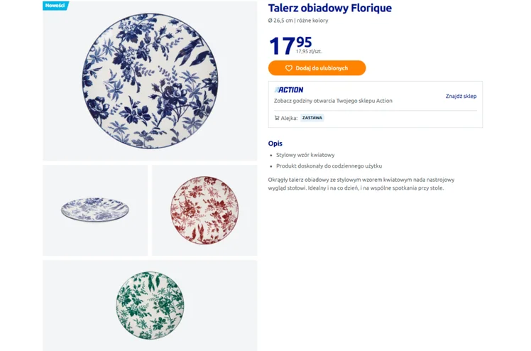Click the Action store logo
This screenshot has width=531, height=351.
coord(289,90)
